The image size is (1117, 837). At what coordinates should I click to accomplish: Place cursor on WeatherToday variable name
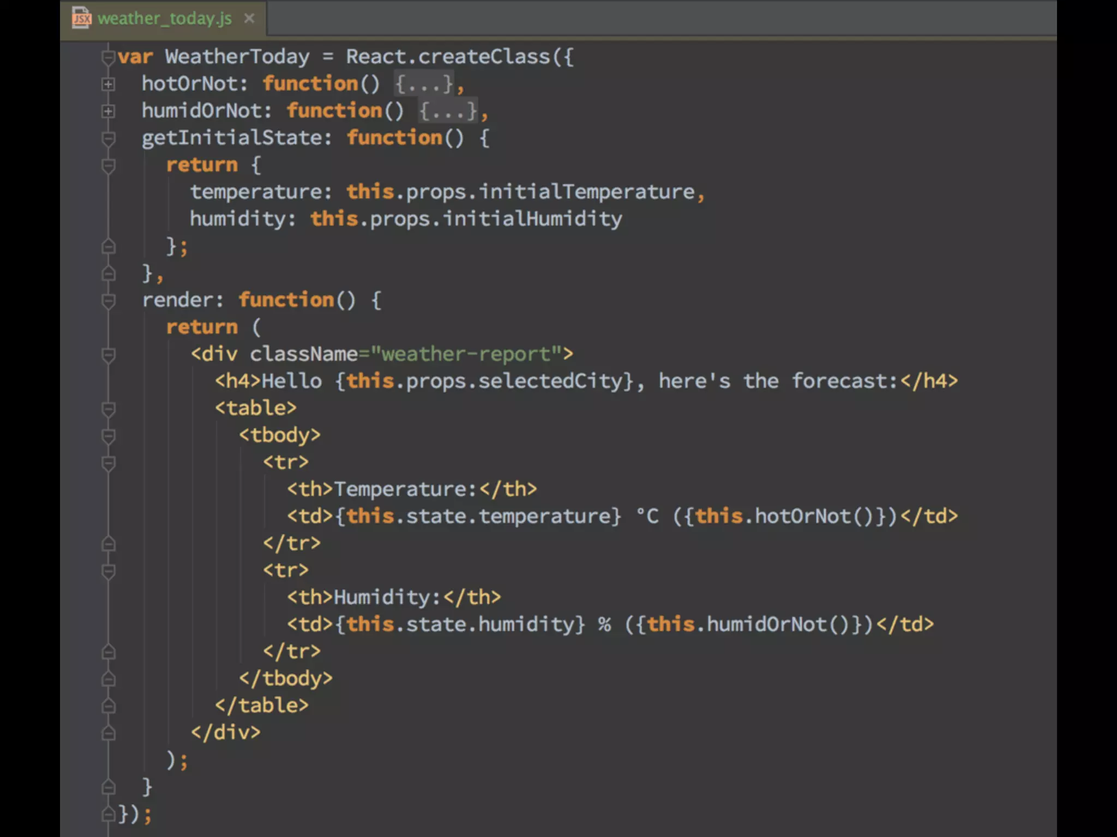click(237, 57)
